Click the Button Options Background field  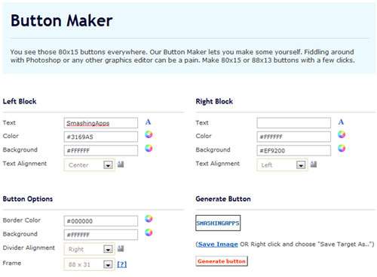pos(101,235)
